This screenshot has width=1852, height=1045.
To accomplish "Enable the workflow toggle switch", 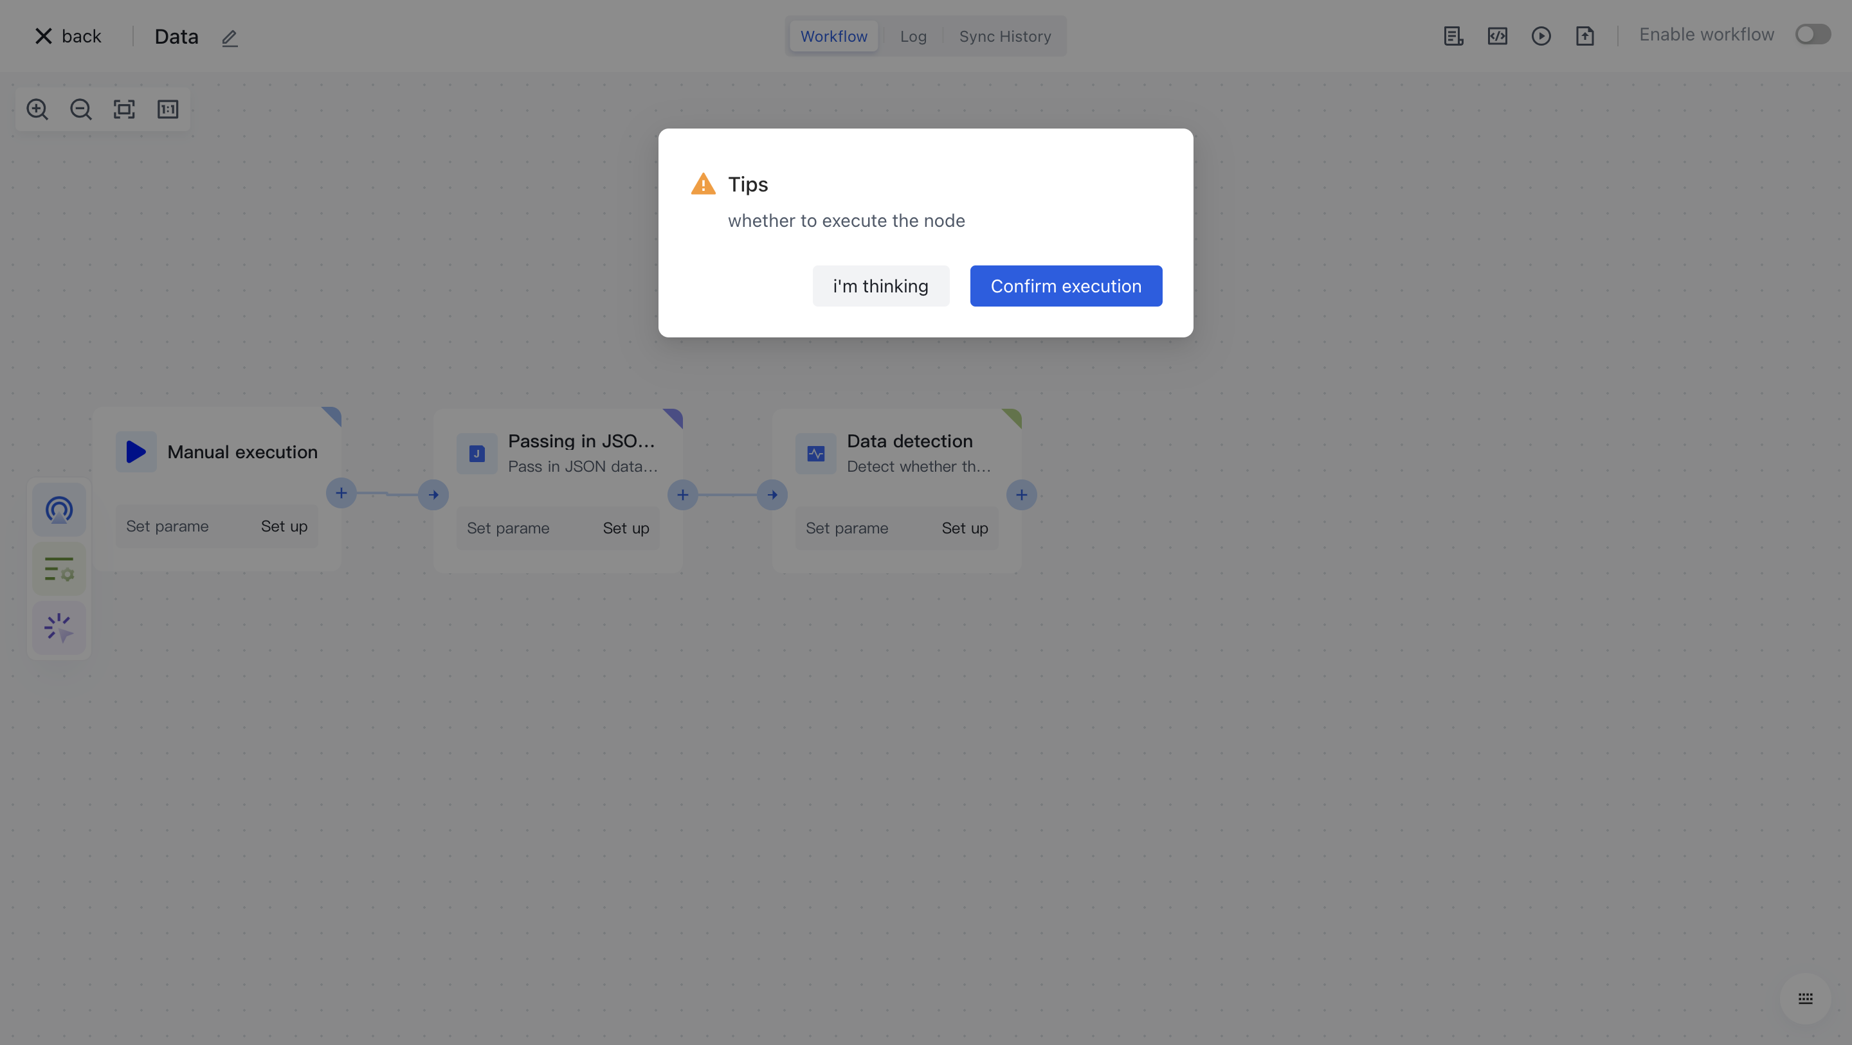I will 1813,34.
